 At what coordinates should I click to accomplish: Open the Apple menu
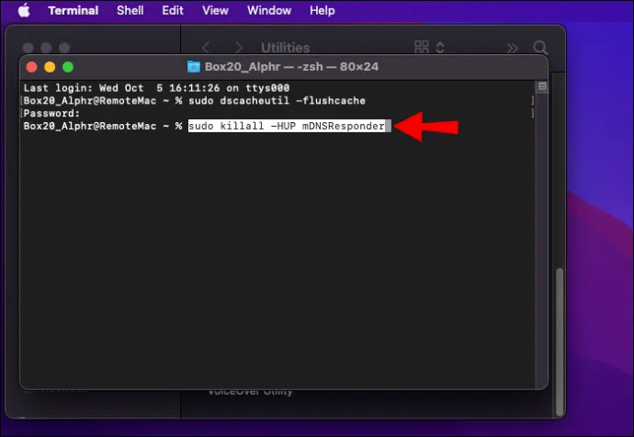click(x=24, y=10)
